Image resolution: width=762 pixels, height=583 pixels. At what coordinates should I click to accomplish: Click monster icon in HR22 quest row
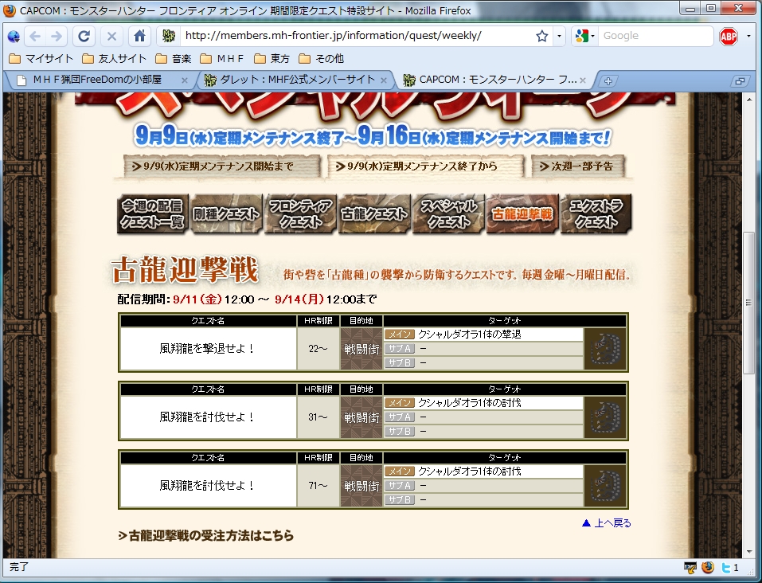pos(605,349)
